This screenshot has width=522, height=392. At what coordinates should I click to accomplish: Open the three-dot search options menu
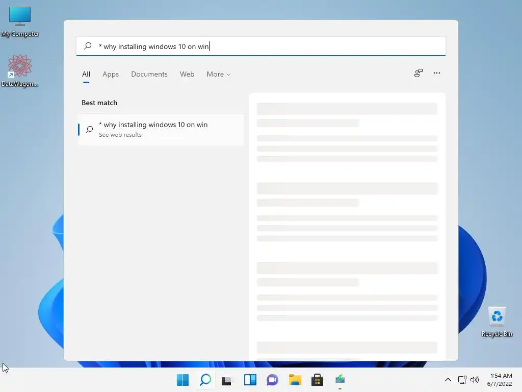[437, 73]
